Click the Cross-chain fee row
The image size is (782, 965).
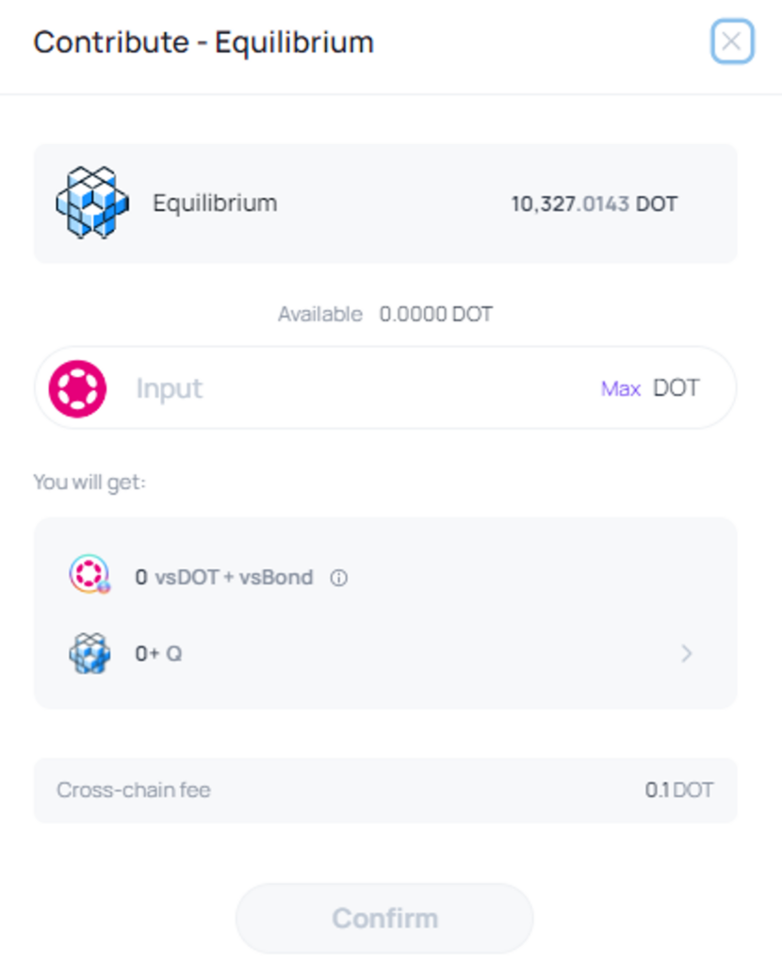coord(385,791)
